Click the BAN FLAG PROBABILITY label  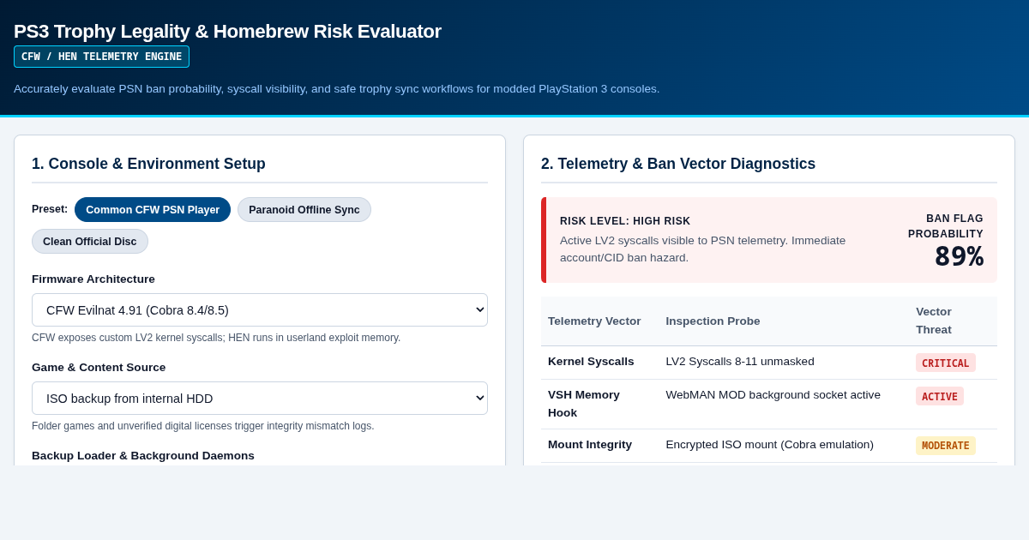click(946, 227)
